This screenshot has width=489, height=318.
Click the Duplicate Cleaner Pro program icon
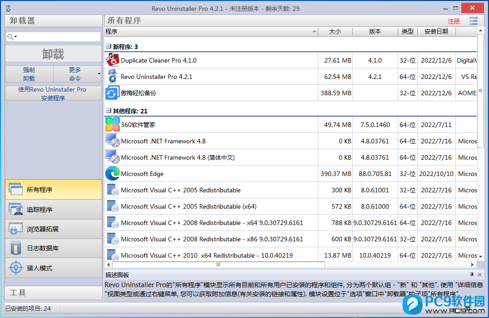click(x=112, y=60)
